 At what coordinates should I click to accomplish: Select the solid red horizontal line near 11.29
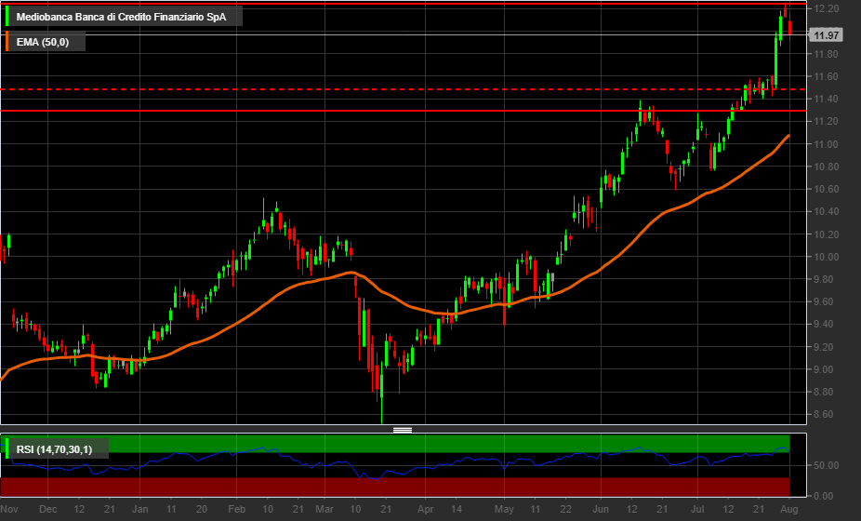coord(403,111)
